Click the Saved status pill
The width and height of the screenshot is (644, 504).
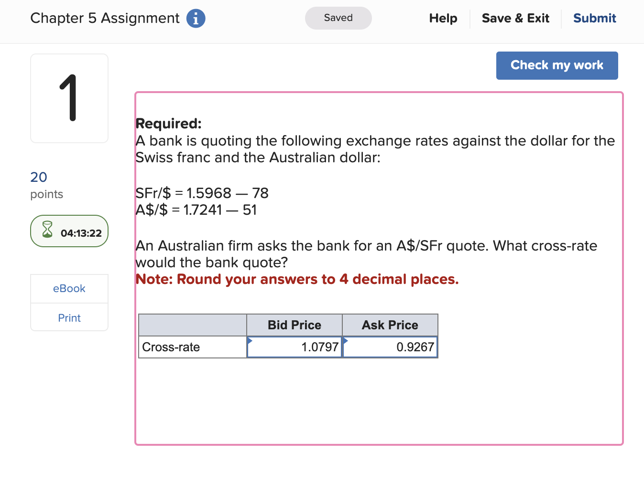pos(338,18)
